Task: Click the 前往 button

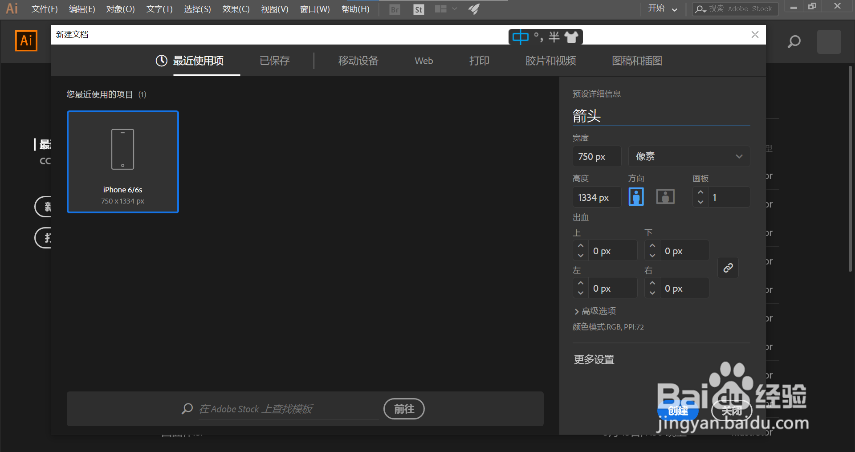Action: point(404,409)
